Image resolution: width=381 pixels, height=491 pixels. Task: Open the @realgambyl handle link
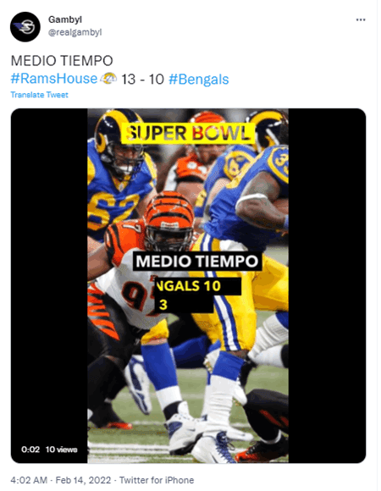point(75,32)
